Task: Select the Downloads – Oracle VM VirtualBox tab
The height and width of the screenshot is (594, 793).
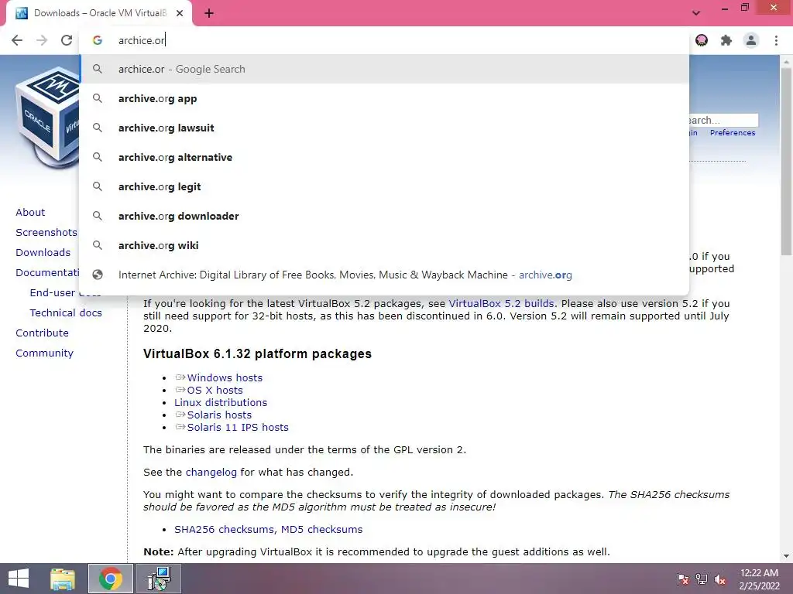Action: 98,14
